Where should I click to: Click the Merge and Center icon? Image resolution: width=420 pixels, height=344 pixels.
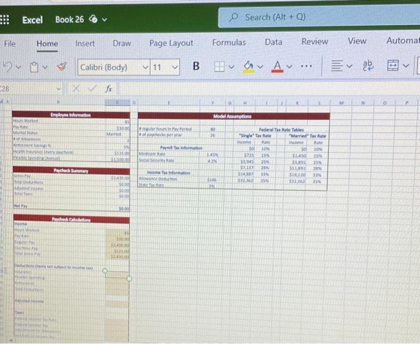393,65
